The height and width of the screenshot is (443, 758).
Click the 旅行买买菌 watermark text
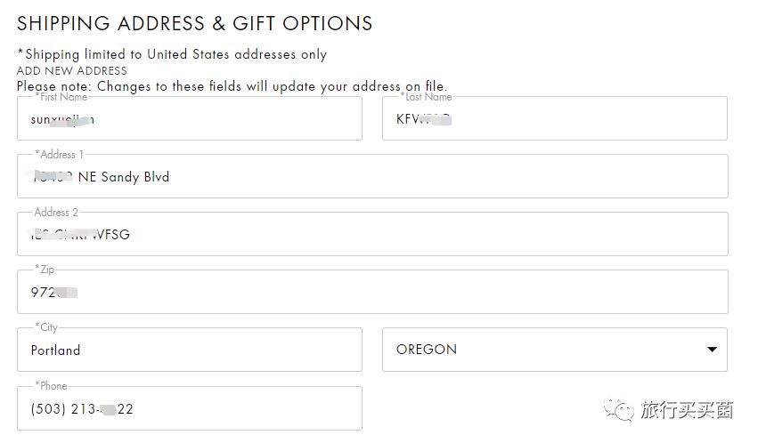[x=687, y=410]
